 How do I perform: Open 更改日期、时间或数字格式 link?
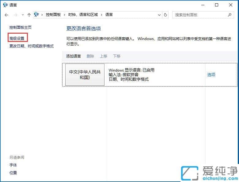[x=32, y=46]
